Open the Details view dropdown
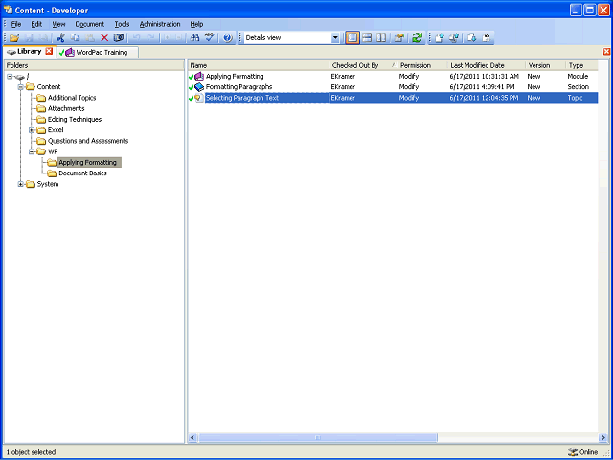 point(335,38)
